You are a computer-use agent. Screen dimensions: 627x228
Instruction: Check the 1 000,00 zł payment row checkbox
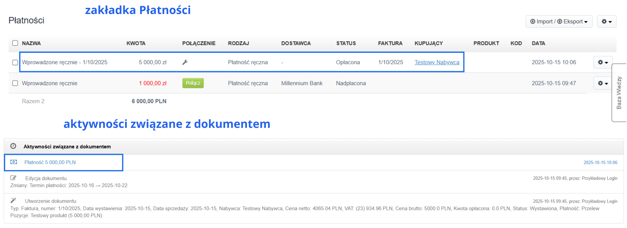[15, 83]
